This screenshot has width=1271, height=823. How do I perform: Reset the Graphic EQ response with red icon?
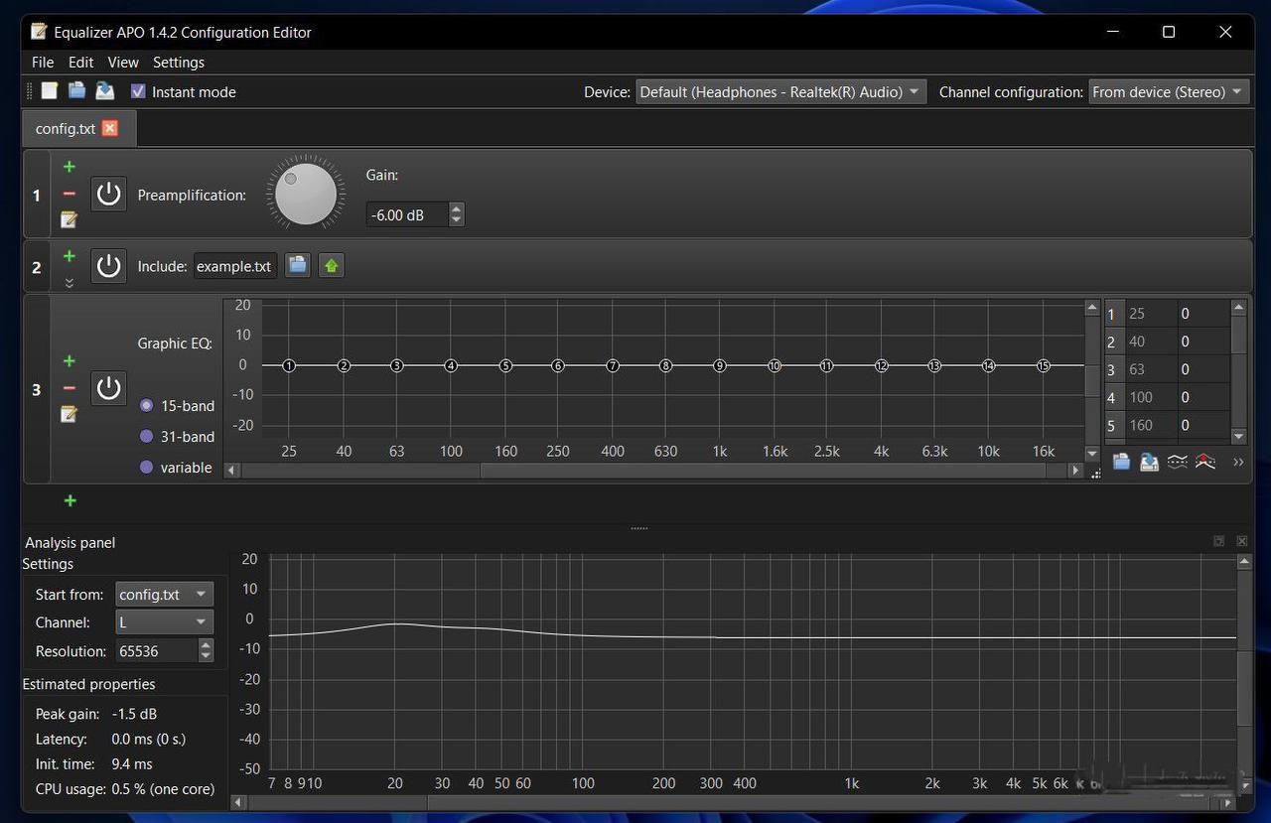pyautogui.click(x=1205, y=462)
